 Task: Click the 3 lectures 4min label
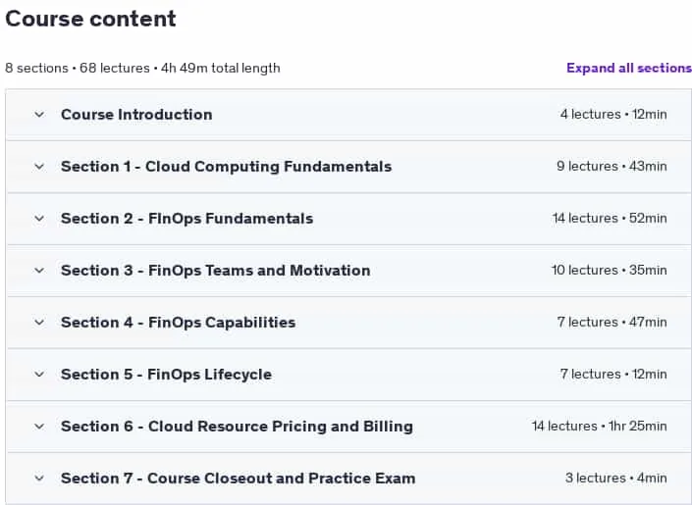point(616,479)
